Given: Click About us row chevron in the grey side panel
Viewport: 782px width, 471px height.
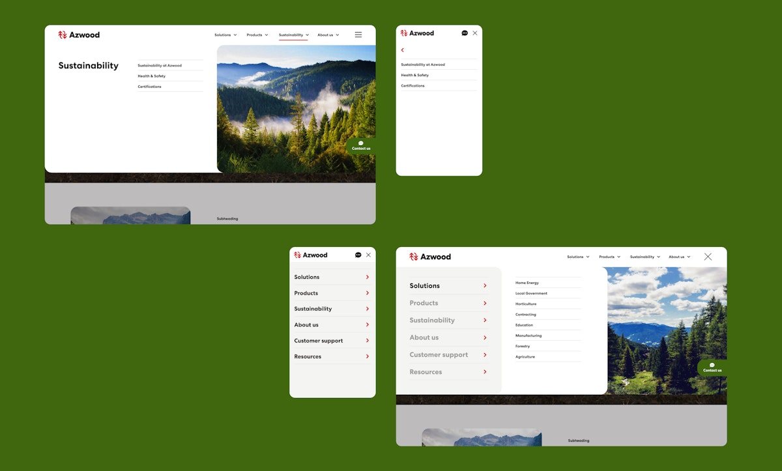Looking at the screenshot, I should click(x=485, y=337).
